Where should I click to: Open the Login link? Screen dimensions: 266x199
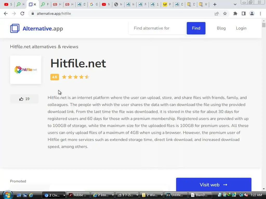[x=241, y=28]
